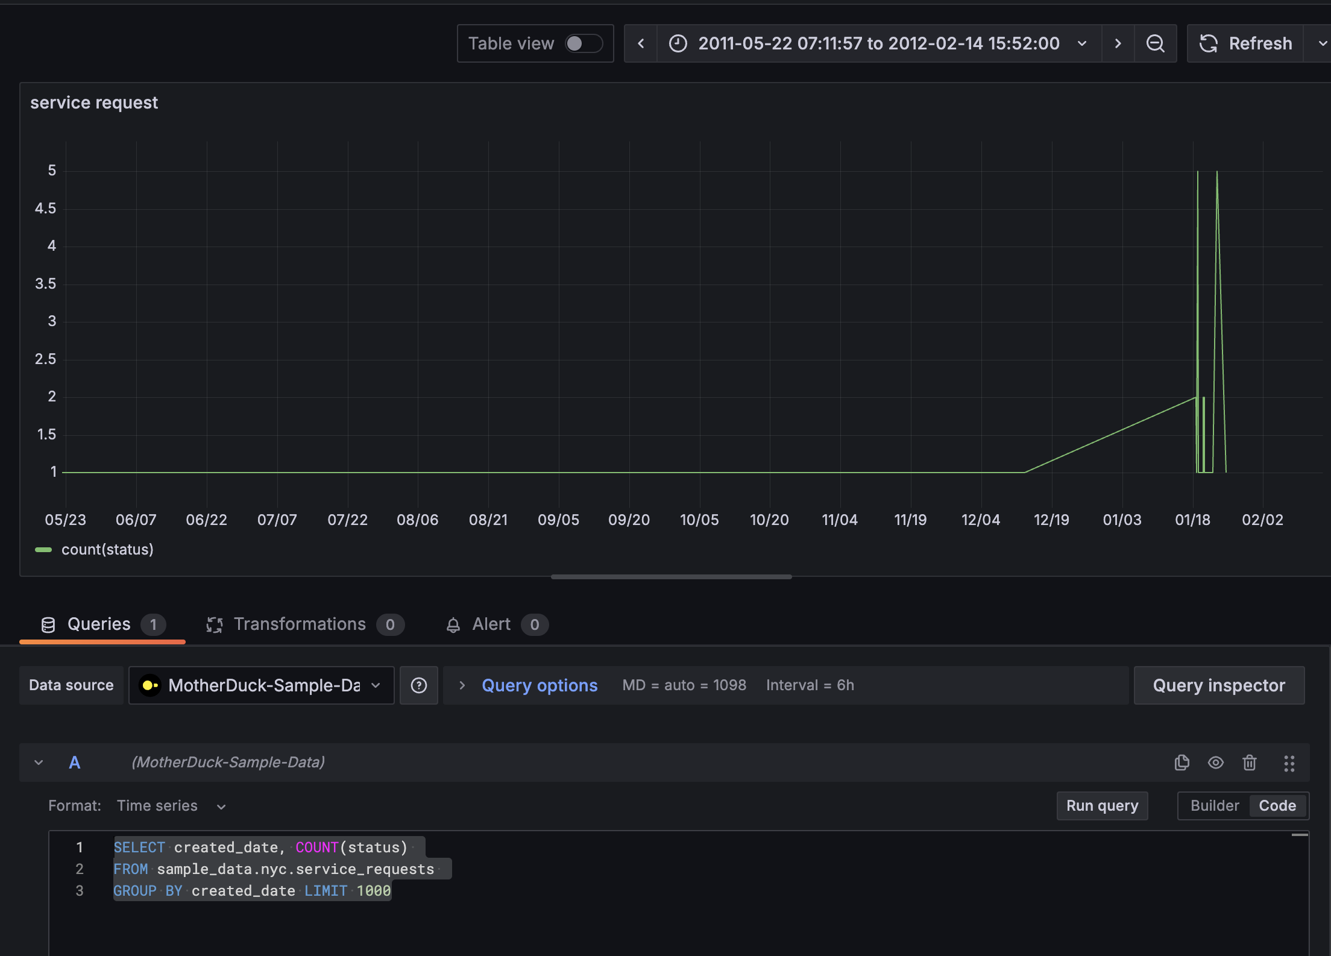Click count(status) legend color swatch
The image size is (1331, 956).
(x=43, y=550)
